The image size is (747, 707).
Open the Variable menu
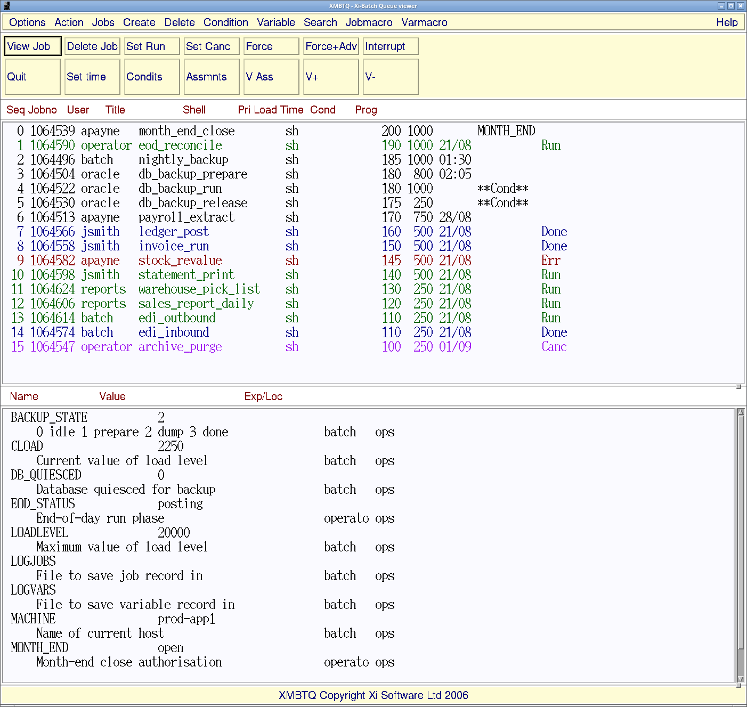click(x=276, y=22)
